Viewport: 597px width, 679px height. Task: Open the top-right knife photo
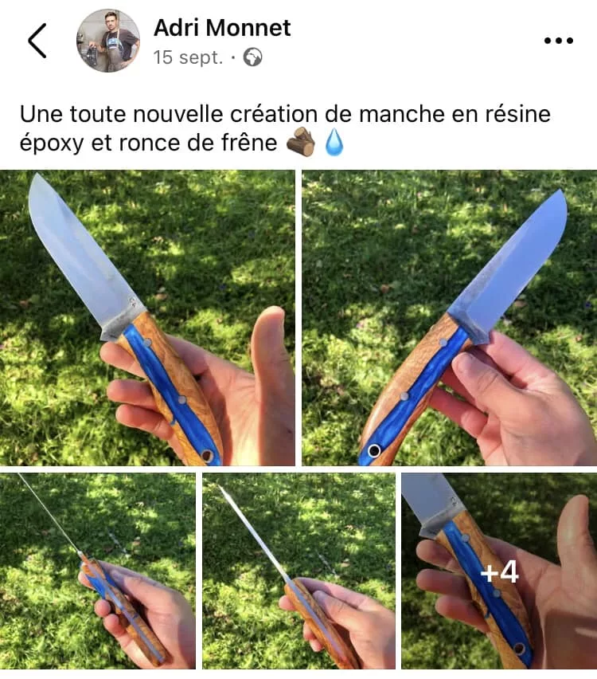tap(450, 318)
